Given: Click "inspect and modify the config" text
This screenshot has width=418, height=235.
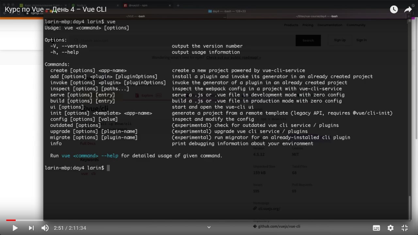Looking at the screenshot, I should point(213,119).
